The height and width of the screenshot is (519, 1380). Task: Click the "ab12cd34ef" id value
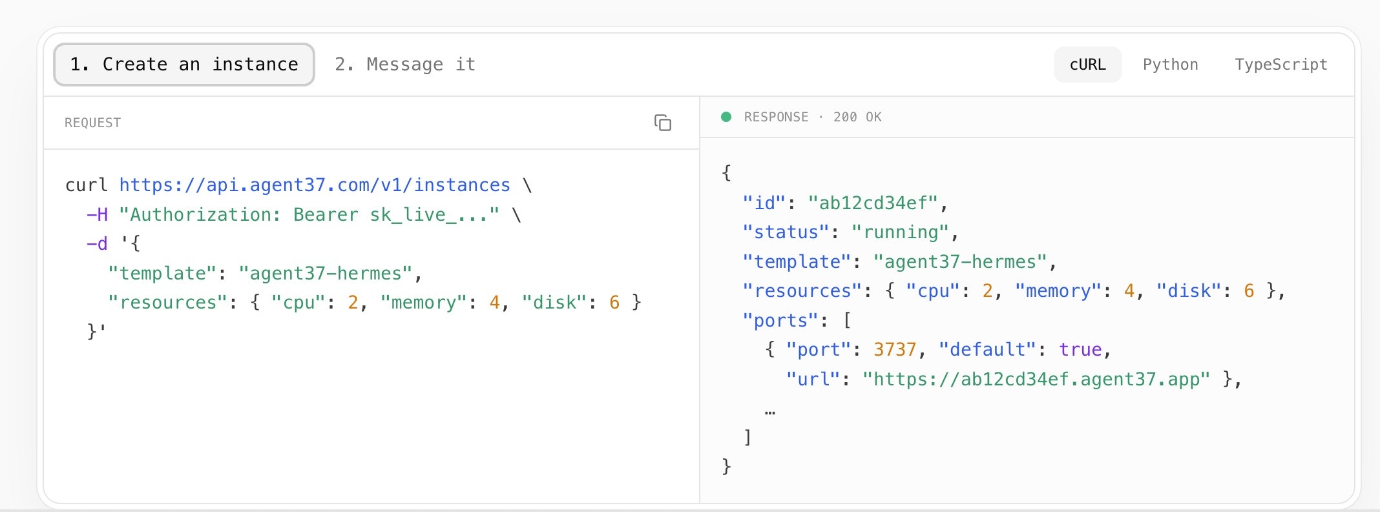pyautogui.click(x=873, y=203)
